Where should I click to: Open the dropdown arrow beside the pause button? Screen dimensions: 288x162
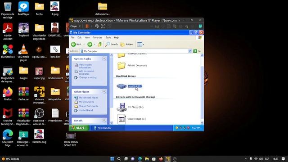[91, 26]
